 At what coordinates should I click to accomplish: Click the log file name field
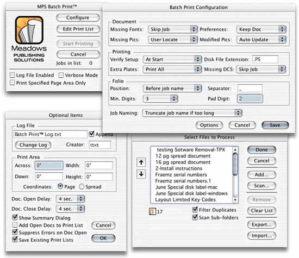click(50, 134)
